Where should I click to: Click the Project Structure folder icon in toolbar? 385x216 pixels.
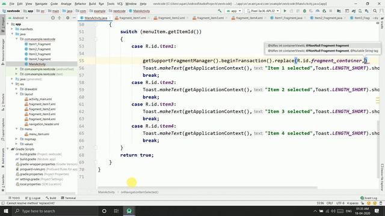tap(339, 11)
